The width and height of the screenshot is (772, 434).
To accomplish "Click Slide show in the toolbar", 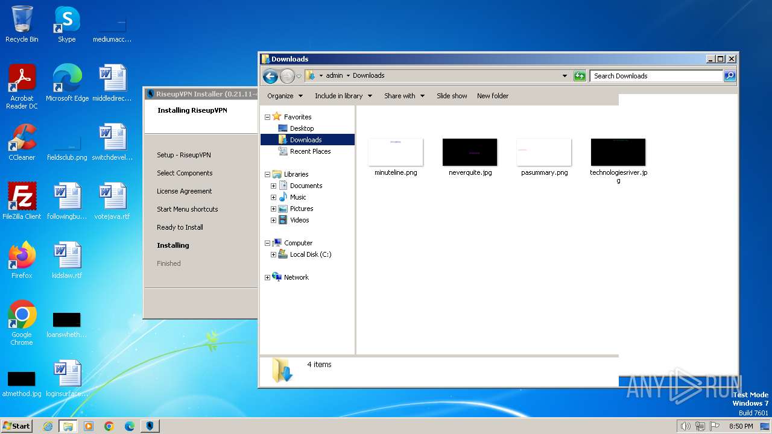I will (x=452, y=96).
